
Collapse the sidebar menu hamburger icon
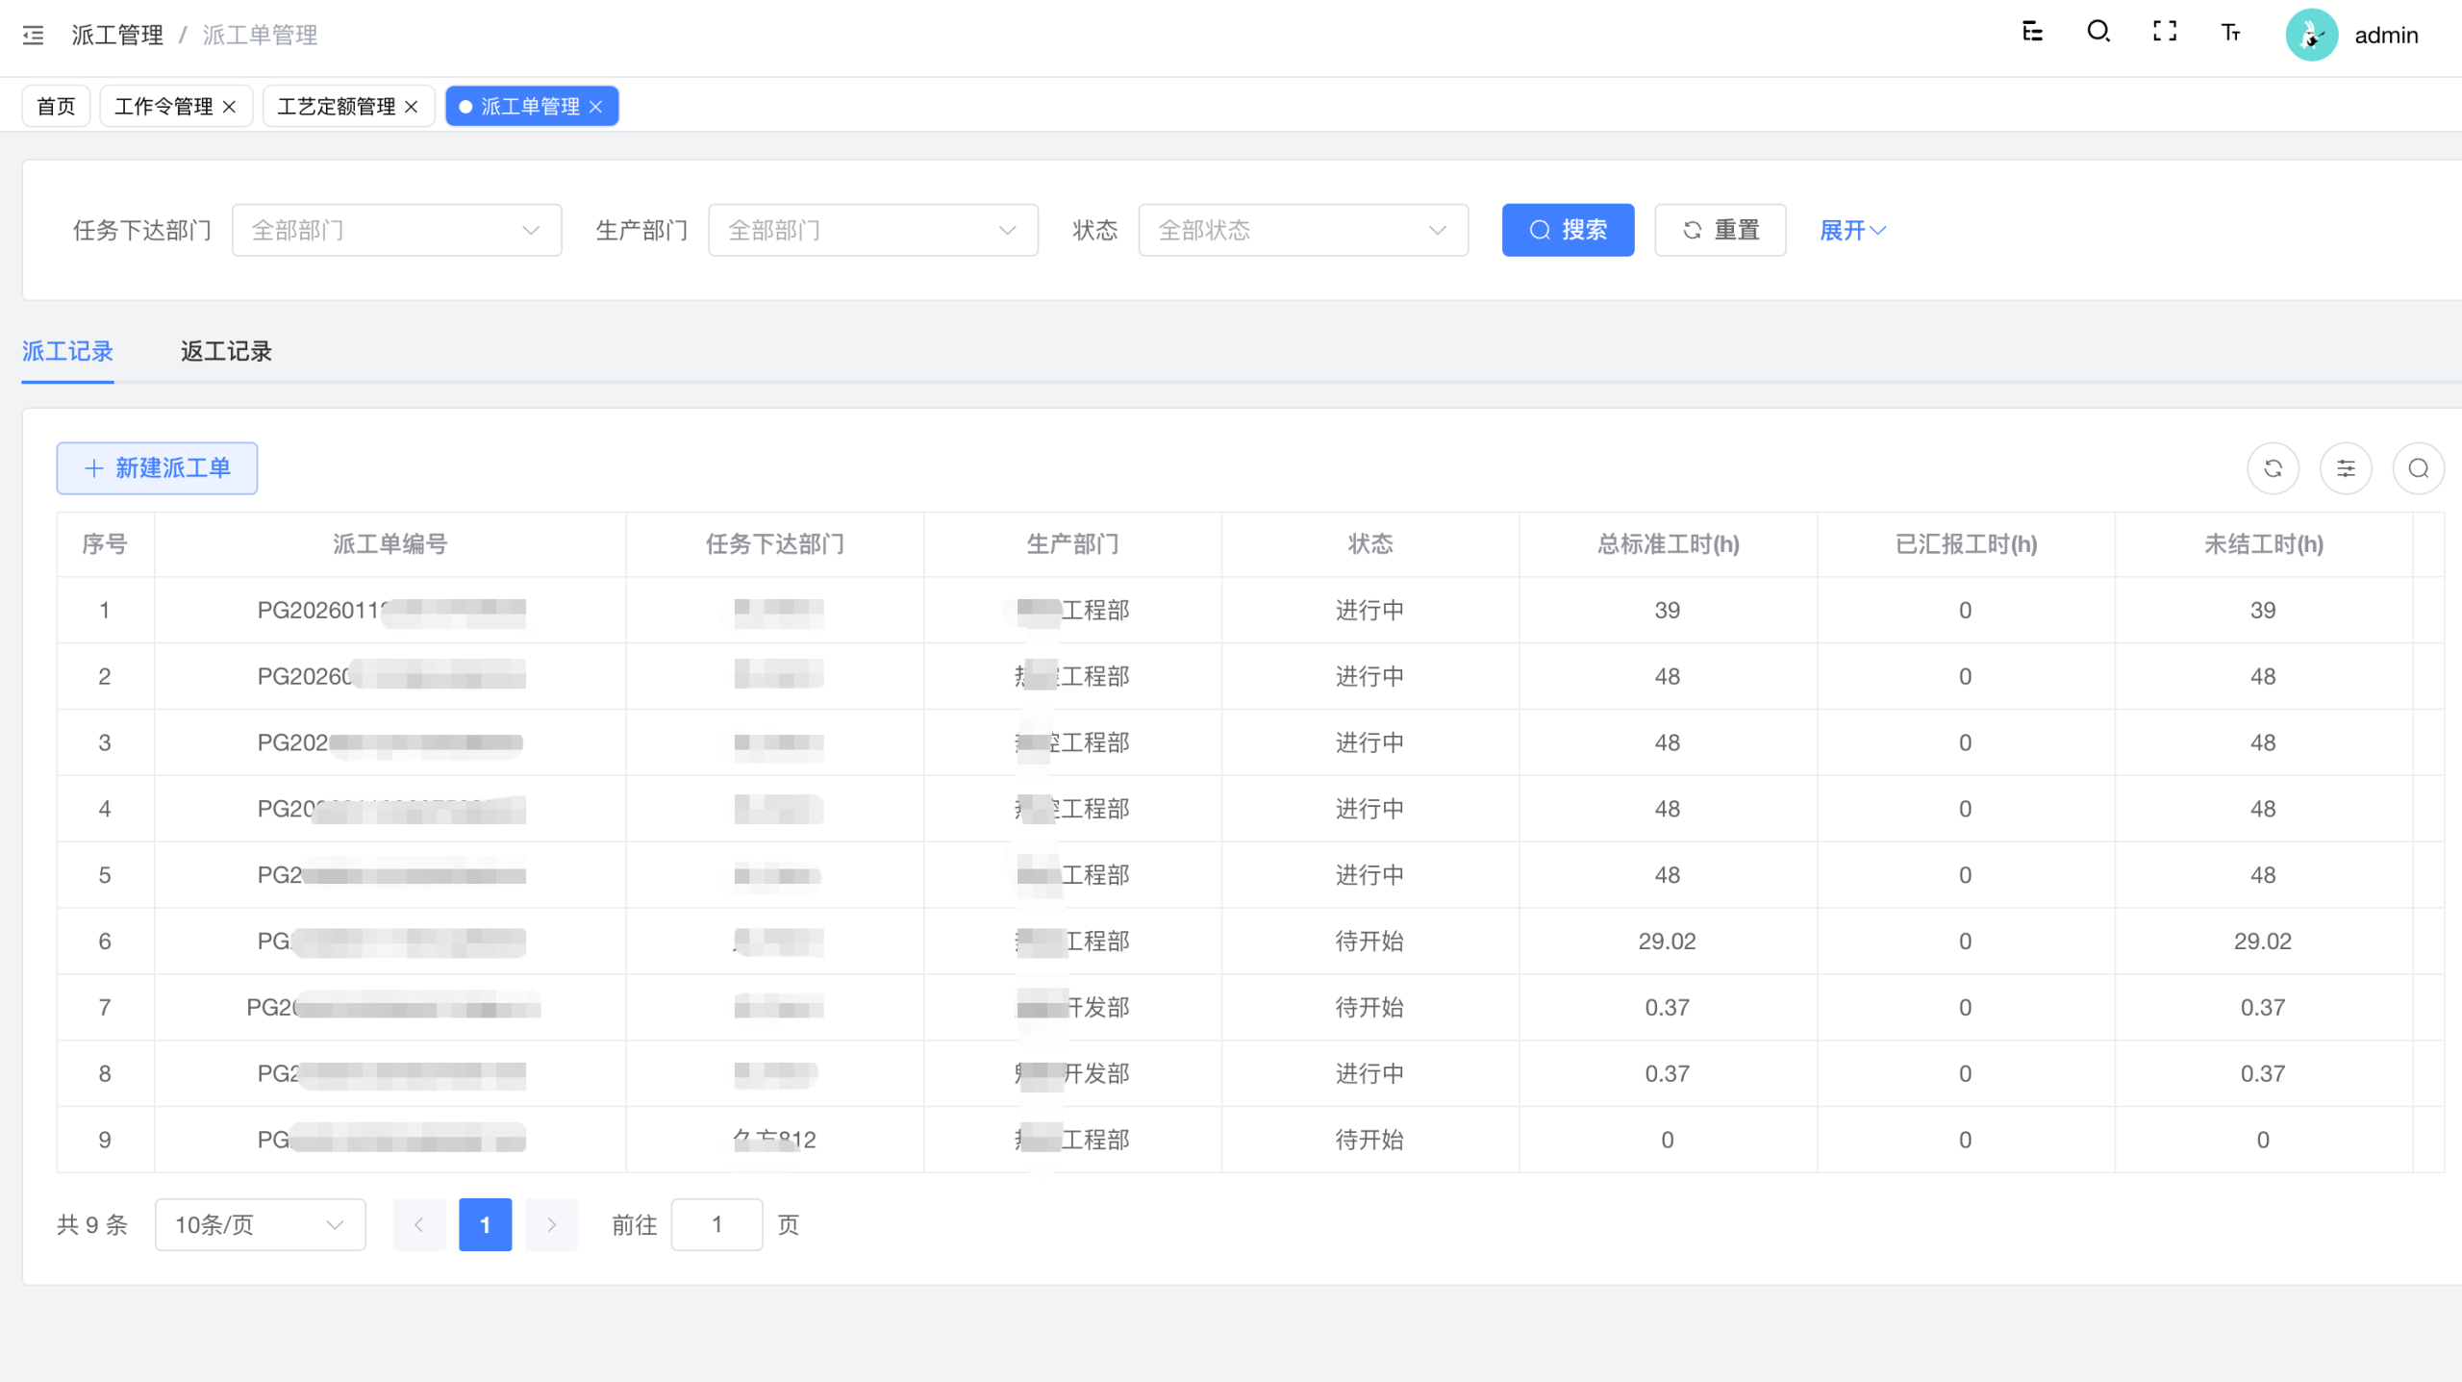(x=34, y=36)
